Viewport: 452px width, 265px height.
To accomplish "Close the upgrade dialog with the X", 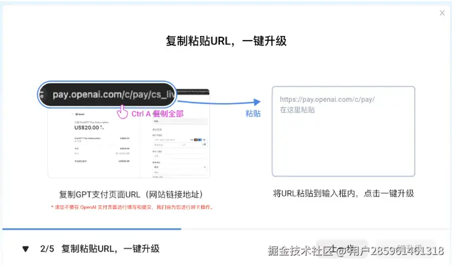I will pos(442,13).
